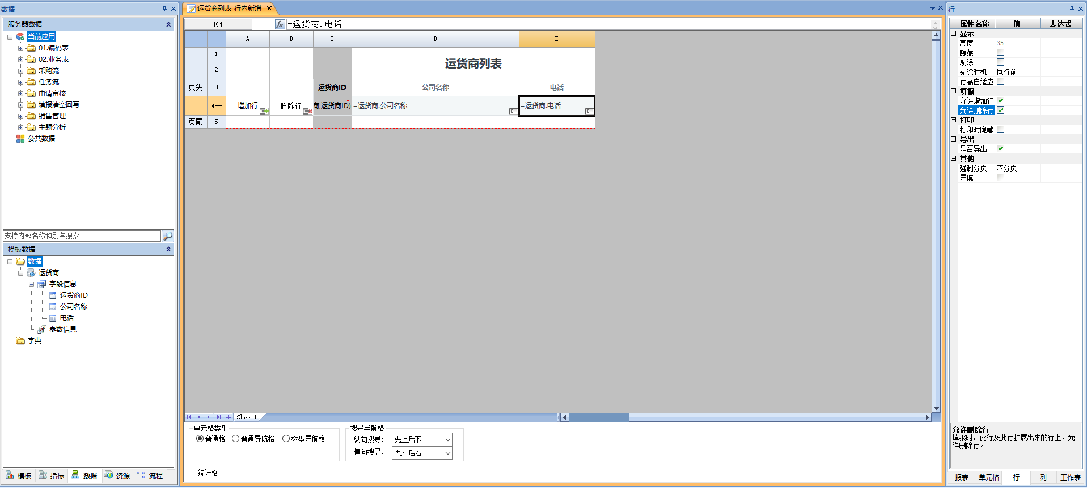
Task: Open the 横向搜寻 dropdown
Action: (x=447, y=453)
